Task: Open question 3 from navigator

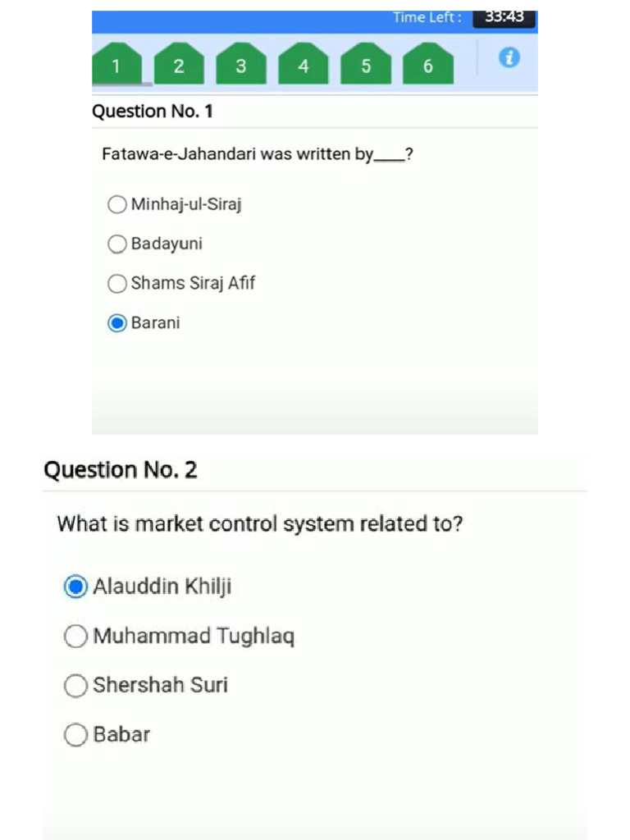Action: click(241, 66)
